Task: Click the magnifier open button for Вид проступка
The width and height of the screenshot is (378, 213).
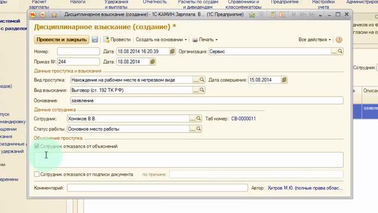Action: coord(202,80)
